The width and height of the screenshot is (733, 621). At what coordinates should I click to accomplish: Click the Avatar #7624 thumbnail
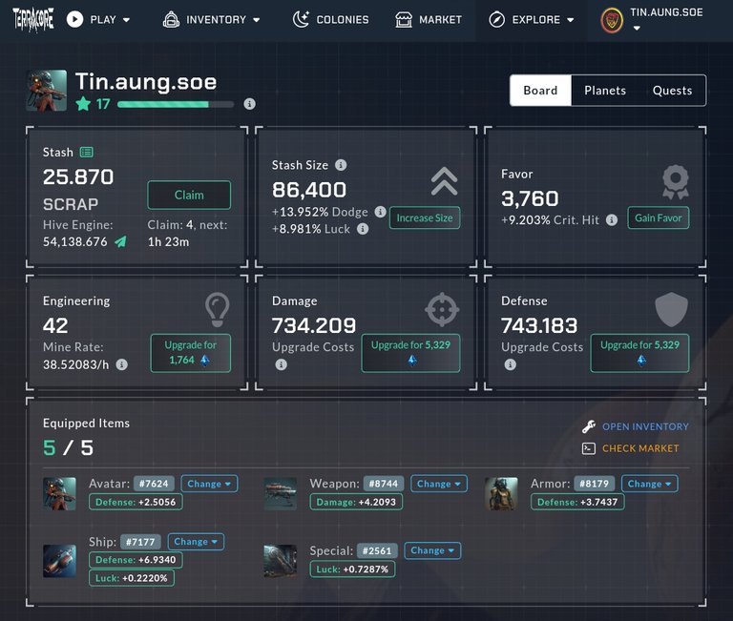click(59, 493)
